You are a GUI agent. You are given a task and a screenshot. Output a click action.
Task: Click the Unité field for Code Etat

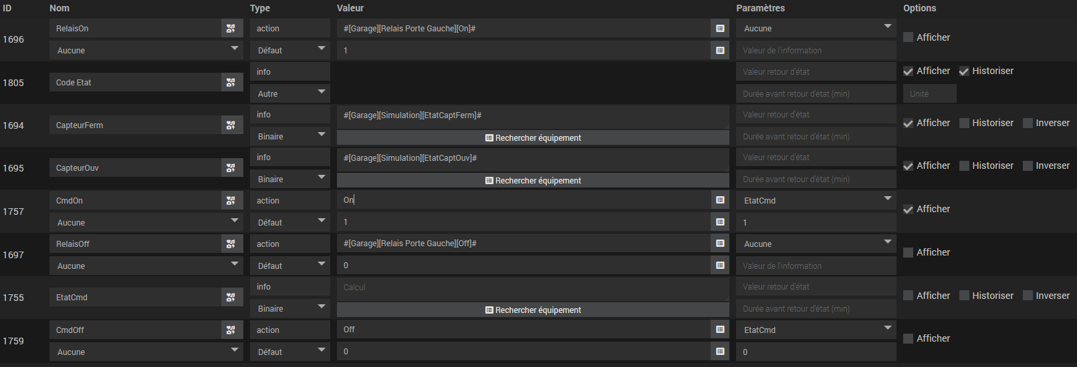[930, 93]
